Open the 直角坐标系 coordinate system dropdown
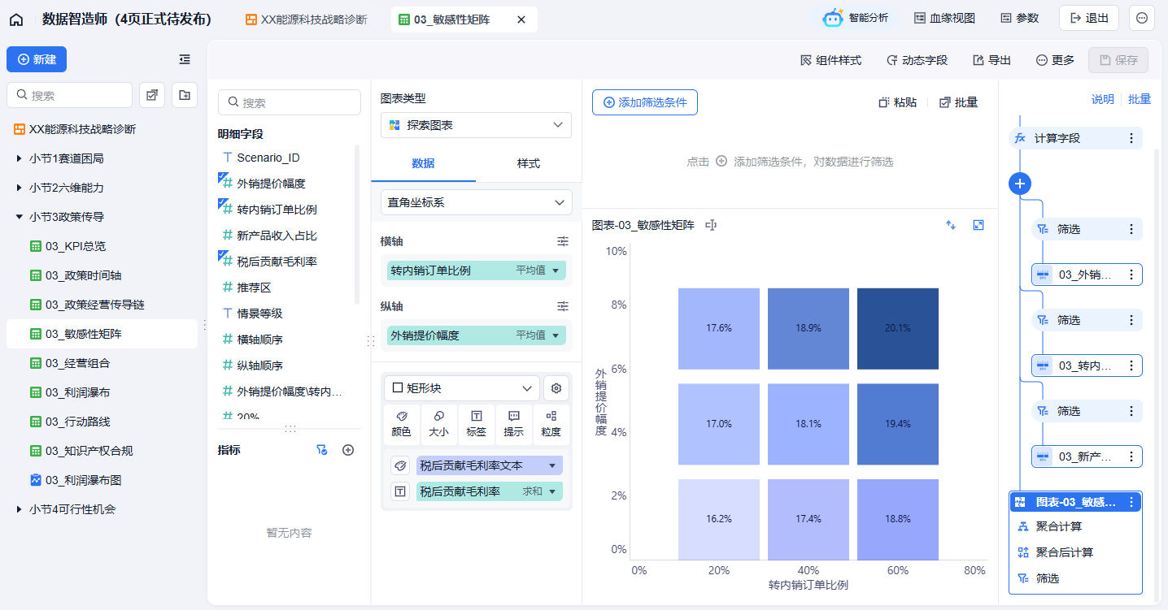This screenshot has width=1168, height=610. [x=476, y=202]
